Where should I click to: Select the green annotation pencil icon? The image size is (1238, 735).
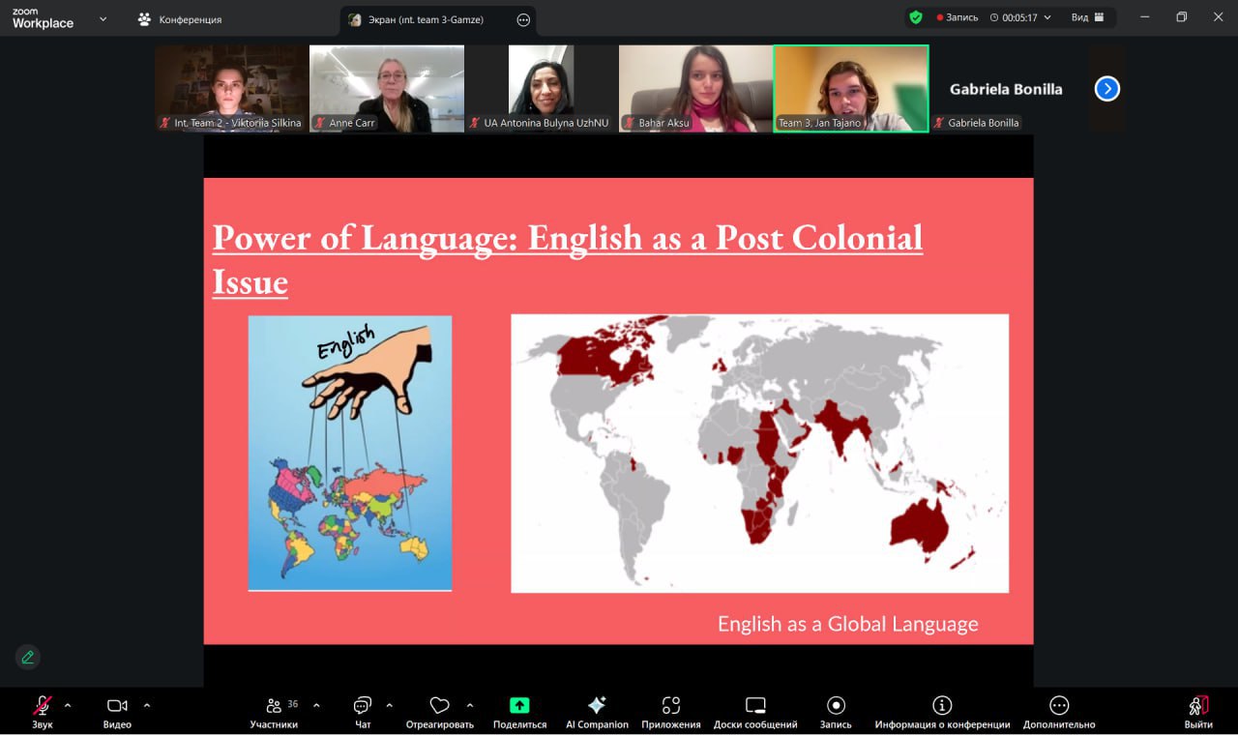tap(27, 657)
